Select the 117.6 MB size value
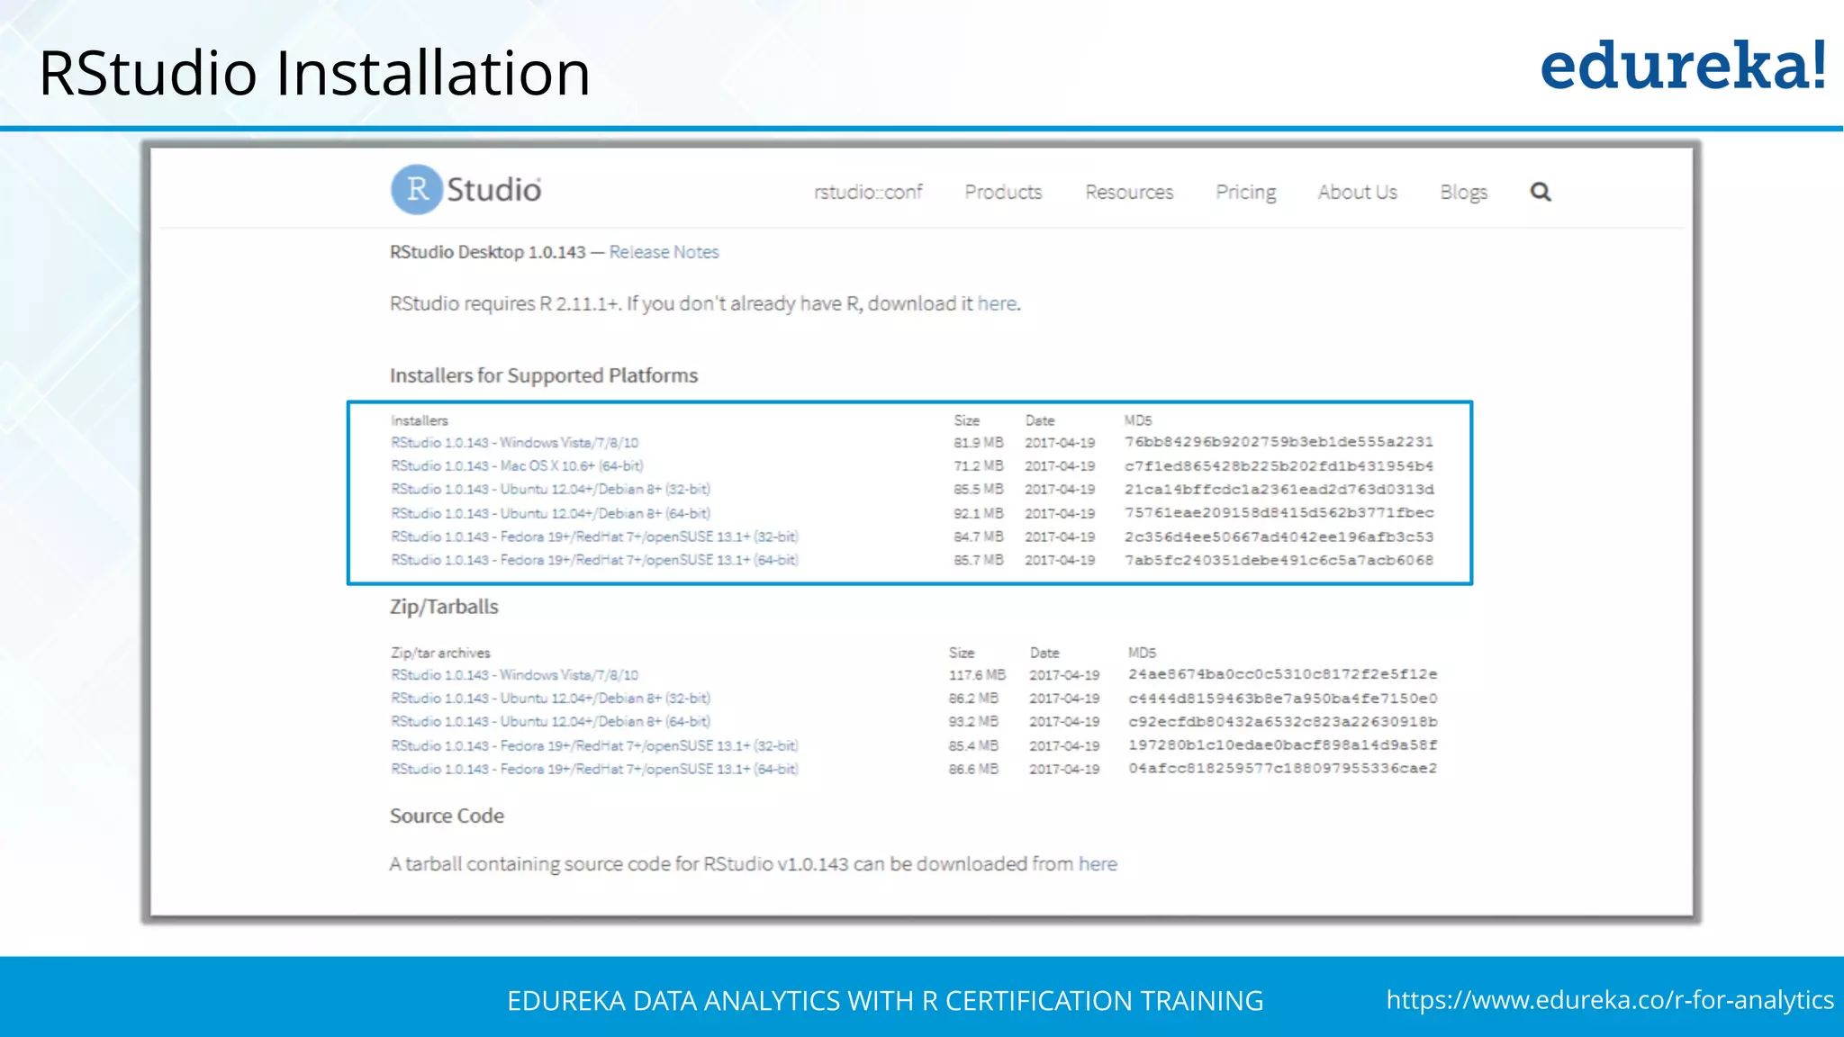Image resolution: width=1844 pixels, height=1037 pixels. [x=977, y=675]
